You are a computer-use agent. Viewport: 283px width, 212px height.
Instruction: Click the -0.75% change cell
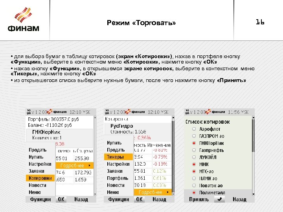[x=160, y=157]
